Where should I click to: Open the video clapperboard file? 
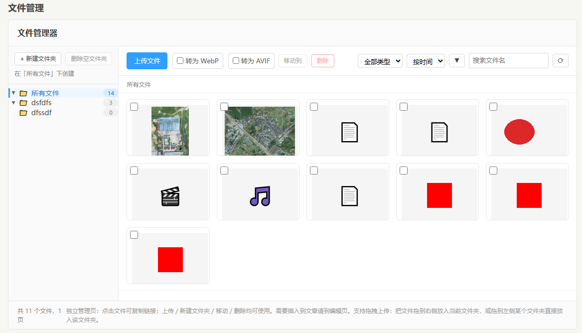pyautogui.click(x=170, y=196)
